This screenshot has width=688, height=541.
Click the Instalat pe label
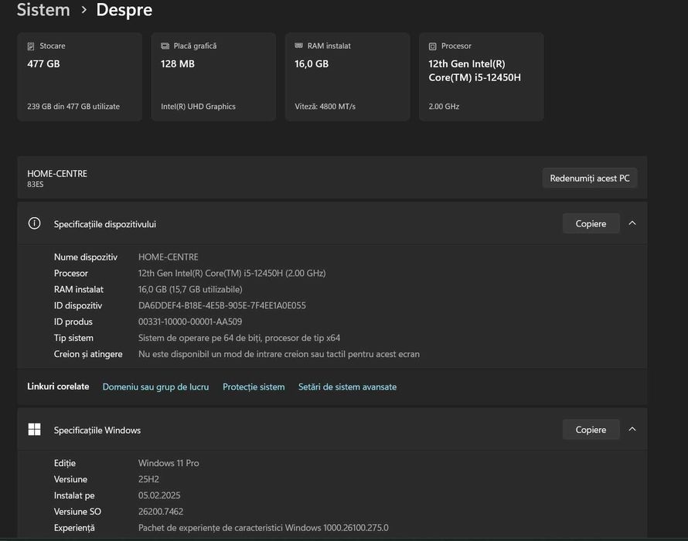[74, 496]
